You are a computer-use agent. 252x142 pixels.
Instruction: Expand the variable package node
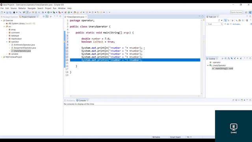tap(7, 54)
